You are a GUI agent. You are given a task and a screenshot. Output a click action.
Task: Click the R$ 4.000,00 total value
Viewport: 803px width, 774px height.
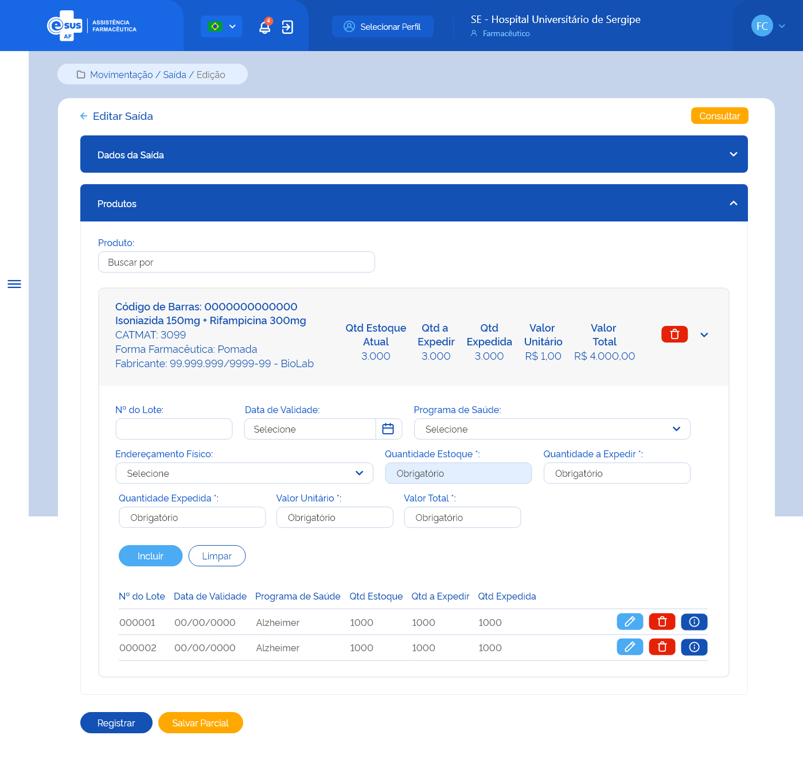(x=605, y=356)
